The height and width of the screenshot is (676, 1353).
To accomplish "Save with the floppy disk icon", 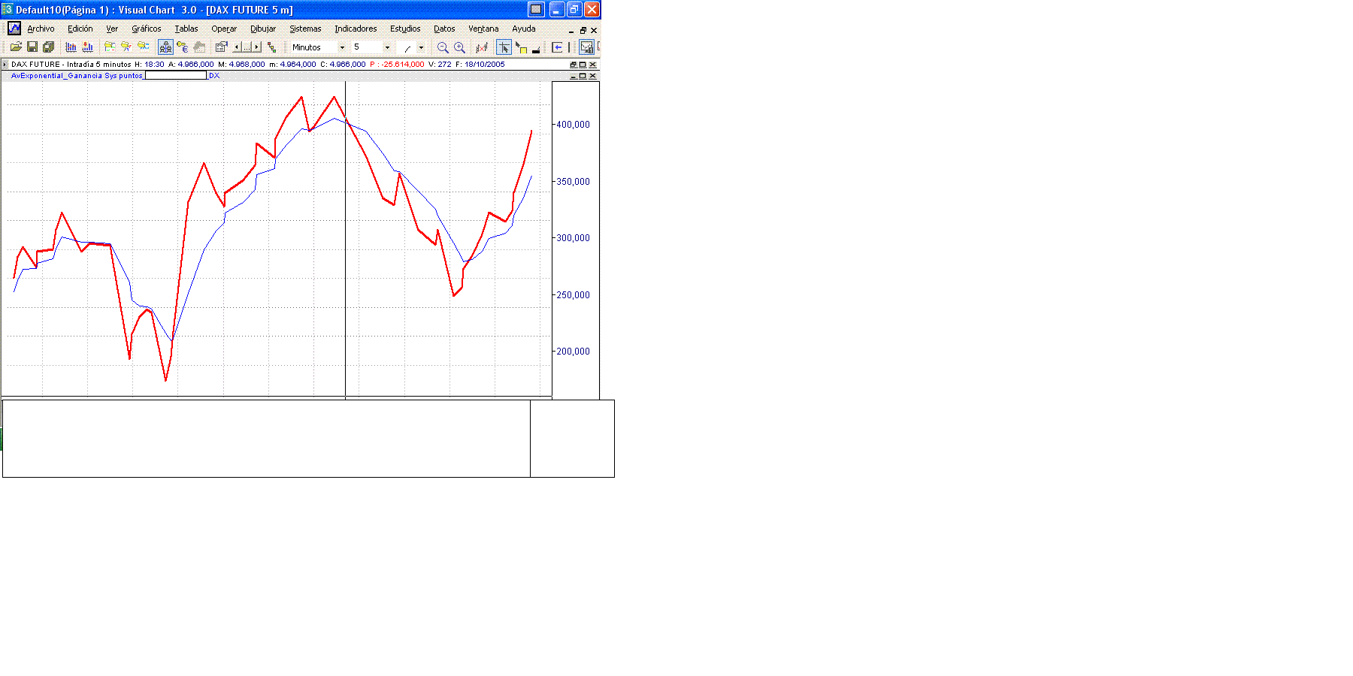I will 32,47.
